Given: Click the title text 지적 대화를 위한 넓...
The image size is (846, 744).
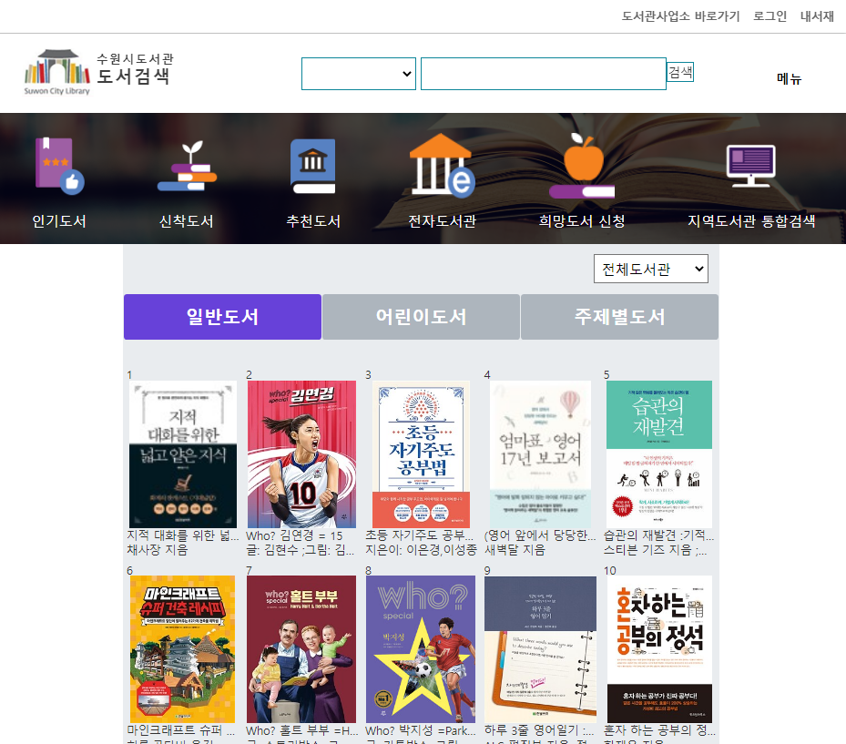Looking at the screenshot, I should tap(183, 535).
